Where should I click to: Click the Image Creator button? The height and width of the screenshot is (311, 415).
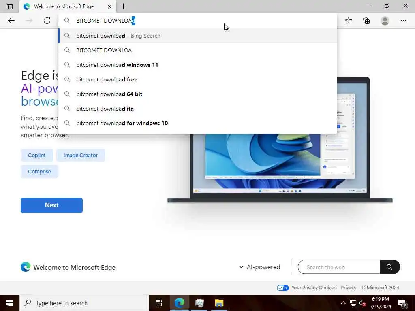[81, 155]
